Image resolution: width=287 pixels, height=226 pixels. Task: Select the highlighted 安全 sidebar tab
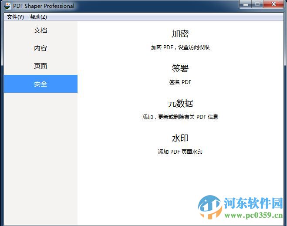(x=41, y=84)
